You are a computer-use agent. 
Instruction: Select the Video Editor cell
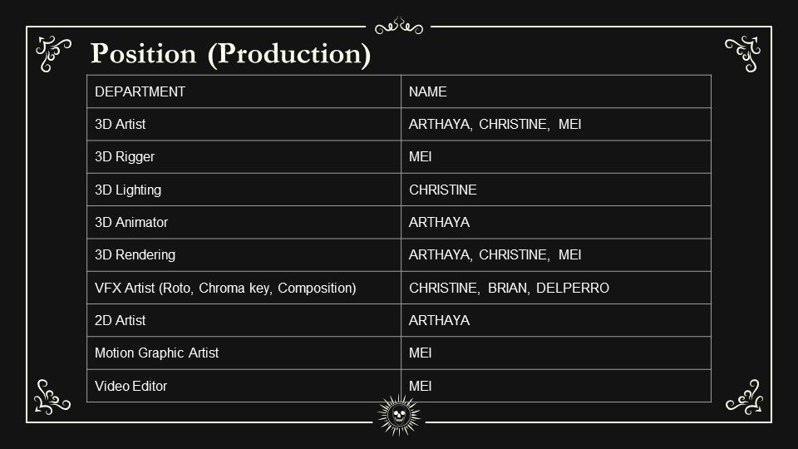244,386
